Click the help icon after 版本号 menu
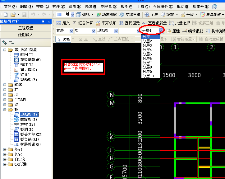This screenshot has height=179, width=225. click(x=215, y=7)
